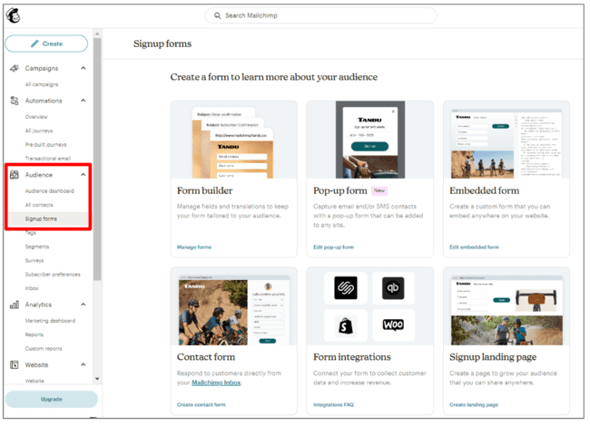This screenshot has height=426, width=590.
Task: Click the Campaigns megaphone icon
Action: pos(15,68)
